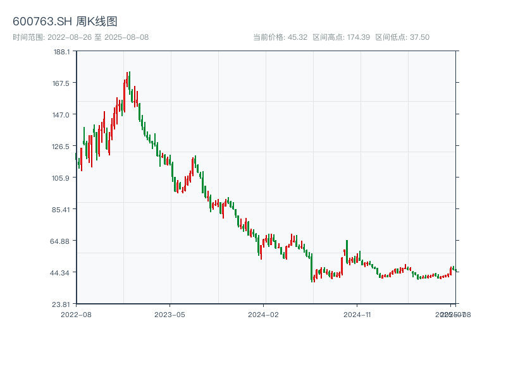Click the 167.5 y-axis price label
Viewport: 506px width, 379px height.
(61, 83)
